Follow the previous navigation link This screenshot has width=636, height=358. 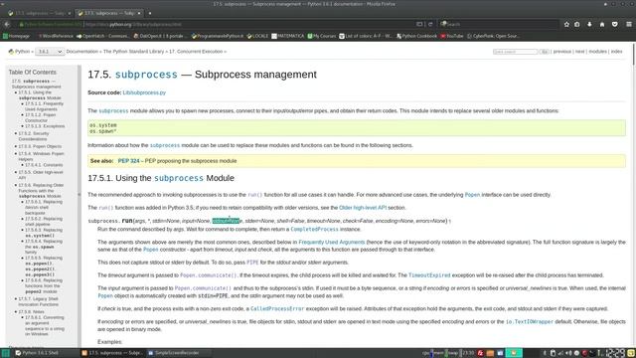[x=562, y=52]
